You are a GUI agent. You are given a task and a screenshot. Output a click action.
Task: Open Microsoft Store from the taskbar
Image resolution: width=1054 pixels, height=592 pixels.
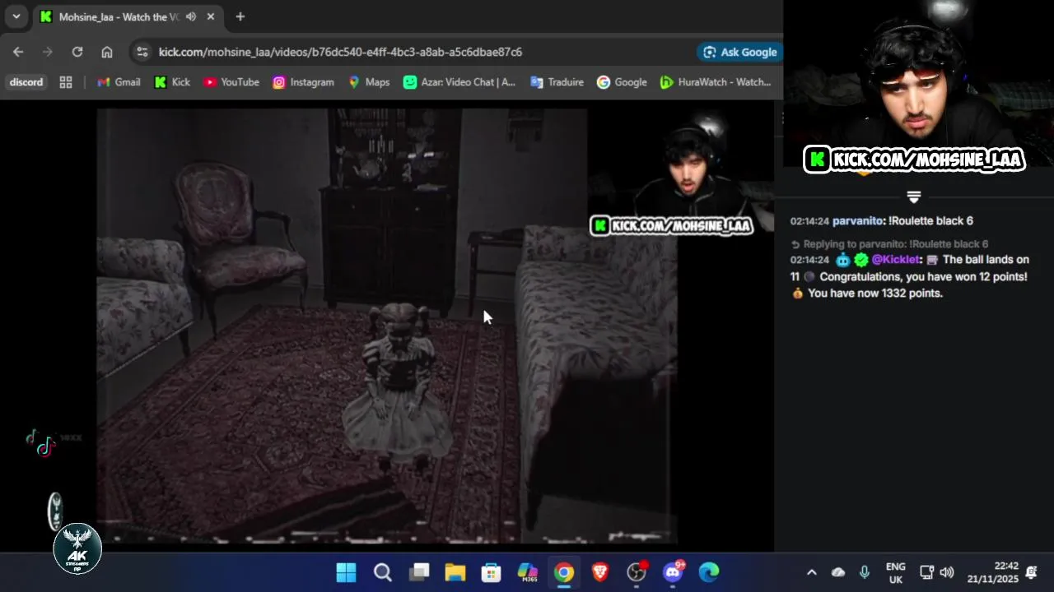(x=492, y=572)
